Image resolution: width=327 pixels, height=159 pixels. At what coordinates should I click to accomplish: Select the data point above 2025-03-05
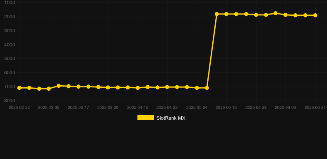[48, 89]
